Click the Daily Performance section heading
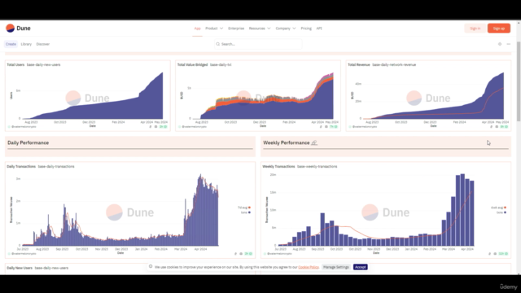The width and height of the screenshot is (521, 293). click(28, 143)
